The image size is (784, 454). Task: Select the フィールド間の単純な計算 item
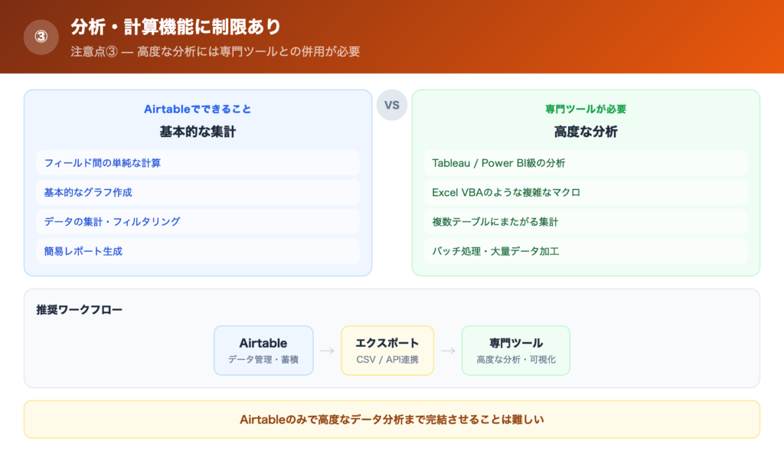[198, 162]
